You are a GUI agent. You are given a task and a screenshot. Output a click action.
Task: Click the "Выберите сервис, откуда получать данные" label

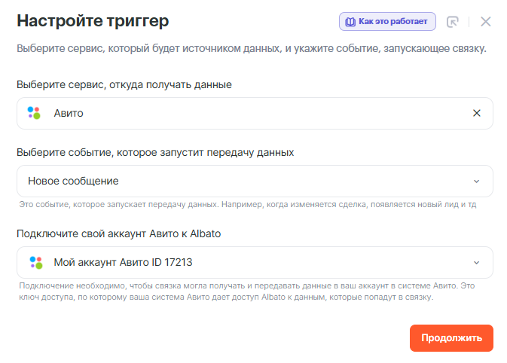(x=124, y=84)
